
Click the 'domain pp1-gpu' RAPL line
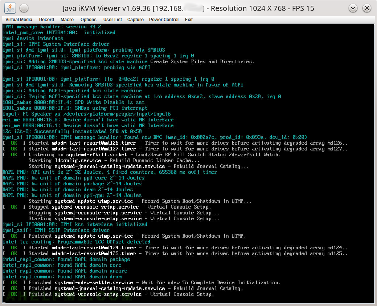point(72,195)
